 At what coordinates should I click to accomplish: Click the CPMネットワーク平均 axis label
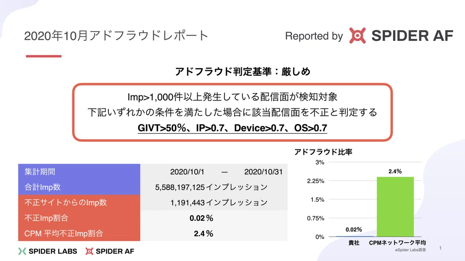click(x=397, y=243)
